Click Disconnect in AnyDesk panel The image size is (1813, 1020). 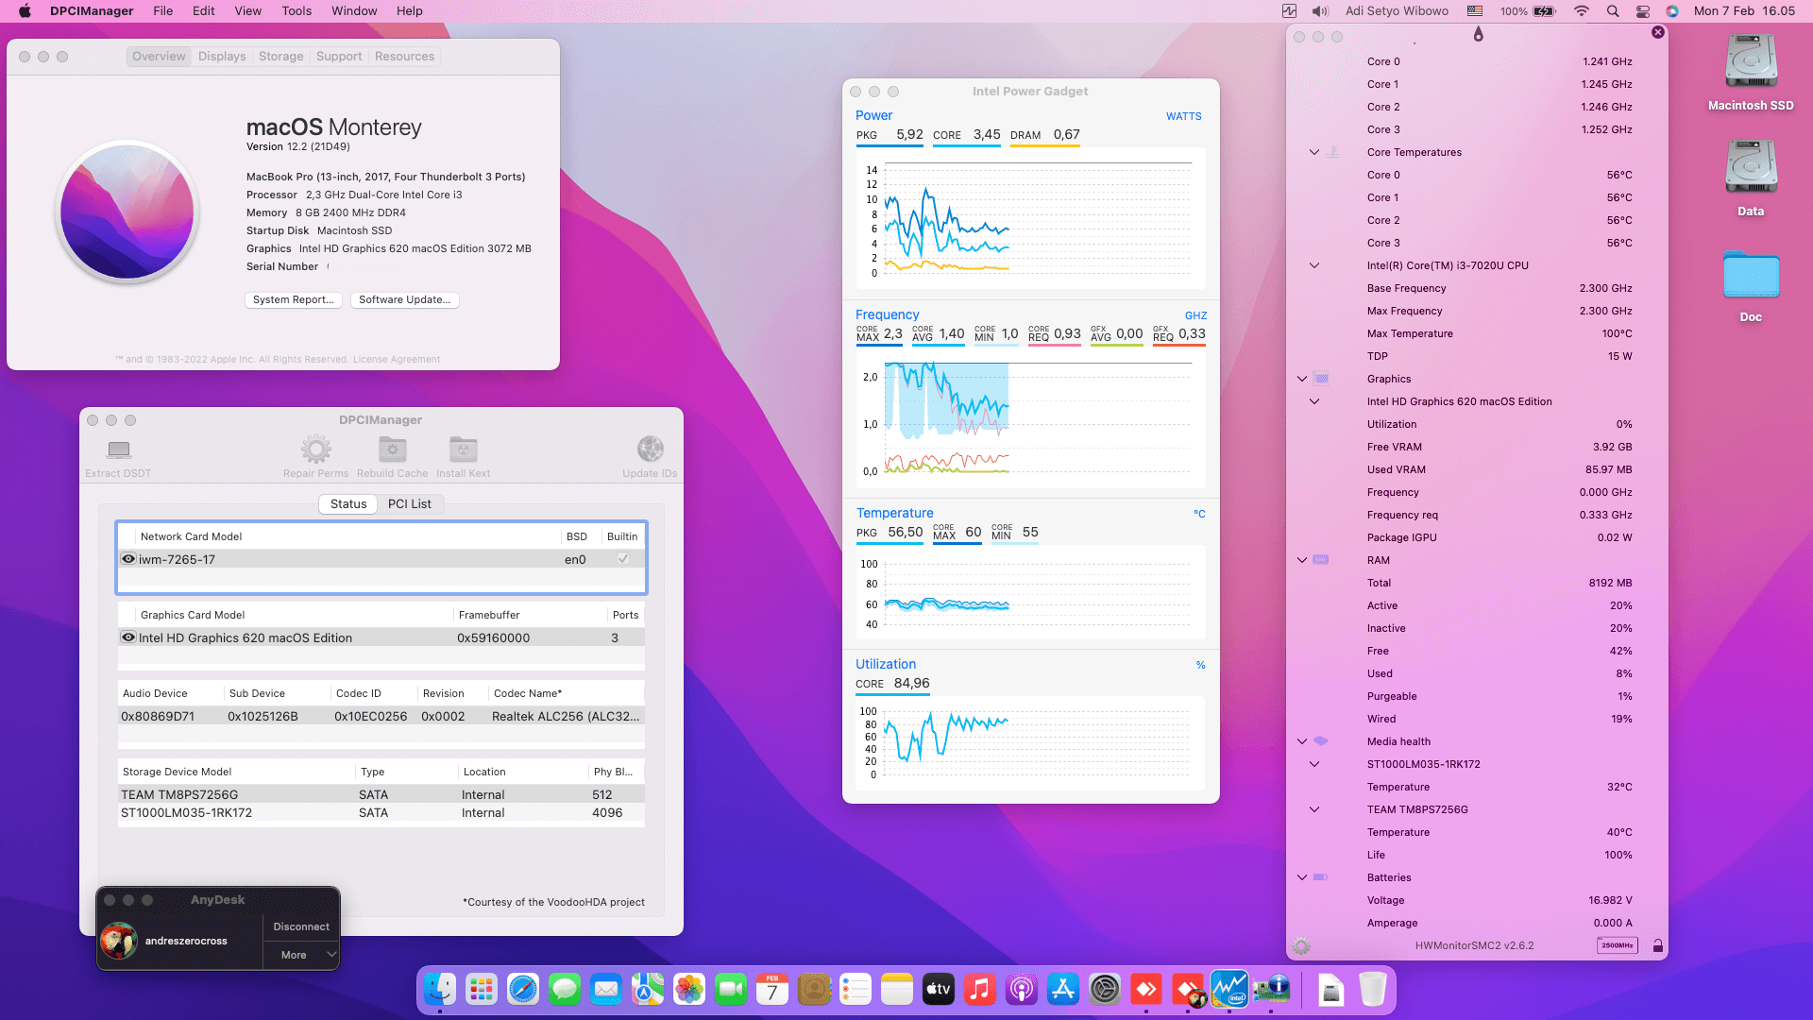[x=301, y=927]
